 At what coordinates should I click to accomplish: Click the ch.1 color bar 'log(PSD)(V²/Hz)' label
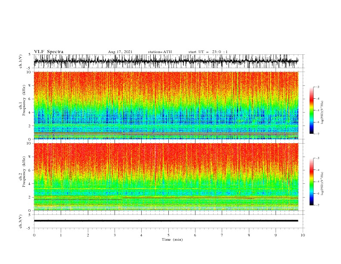[x=322, y=113]
